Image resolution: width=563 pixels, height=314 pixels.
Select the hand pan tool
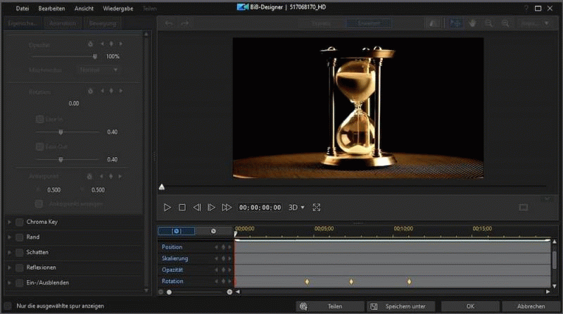pyautogui.click(x=473, y=23)
